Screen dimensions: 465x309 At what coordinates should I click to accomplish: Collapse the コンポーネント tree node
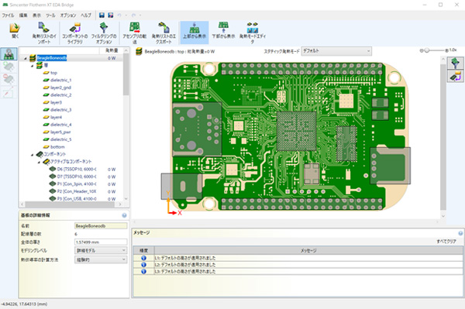tap(33, 155)
